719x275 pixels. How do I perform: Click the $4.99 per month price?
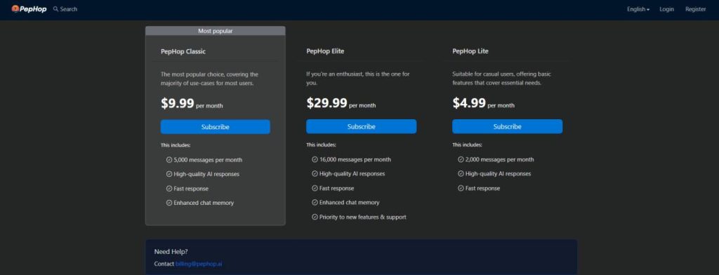tap(483, 103)
